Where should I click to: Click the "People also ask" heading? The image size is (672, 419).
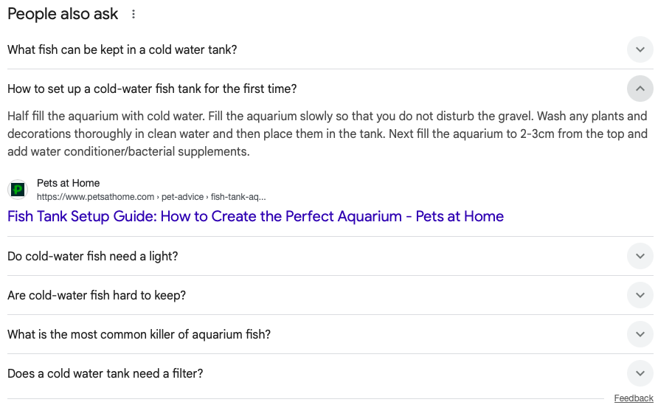tap(63, 14)
